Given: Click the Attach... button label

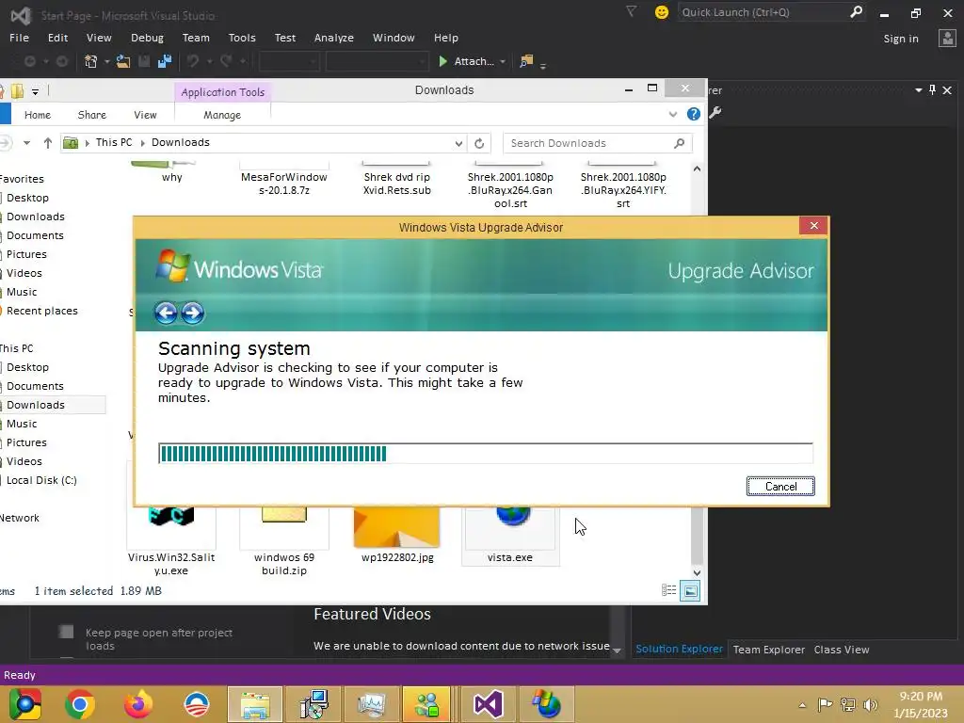Looking at the screenshot, I should click(x=474, y=61).
